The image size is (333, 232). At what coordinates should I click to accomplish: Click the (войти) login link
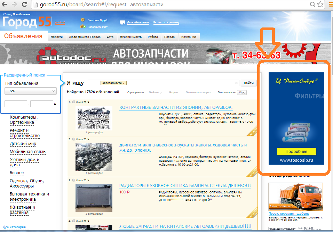click(60, 23)
